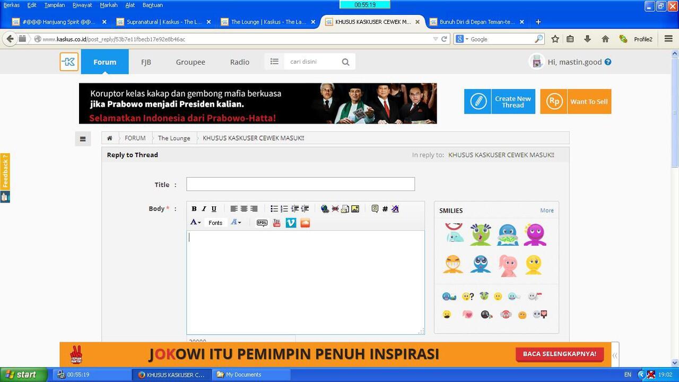The height and width of the screenshot is (382, 679).
Task: Open the font color dropdown
Action: click(x=196, y=223)
